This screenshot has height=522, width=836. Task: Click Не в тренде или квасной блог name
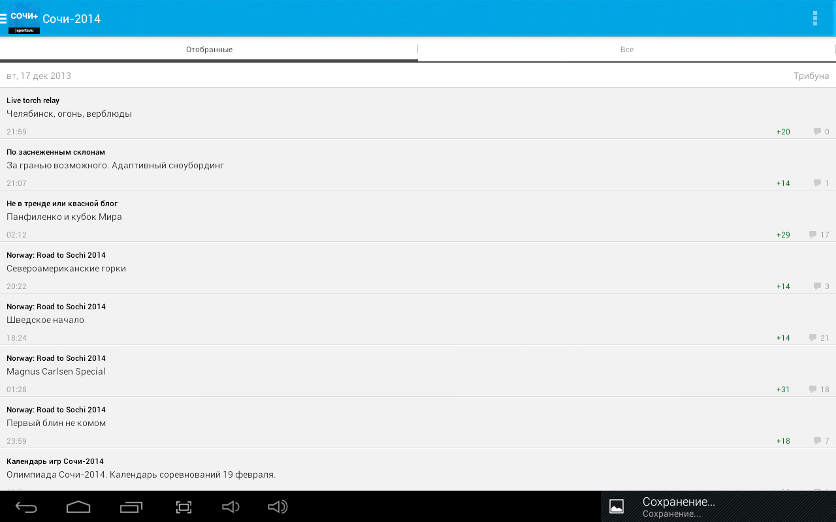62,204
